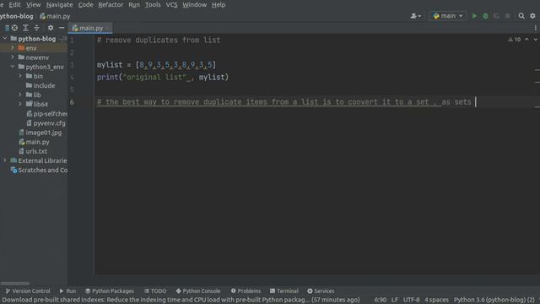Viewport: 540px width, 304px height.
Task: Open TODO tool window
Action: [155, 290]
